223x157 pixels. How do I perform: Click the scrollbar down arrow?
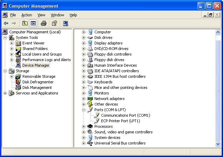point(218,144)
